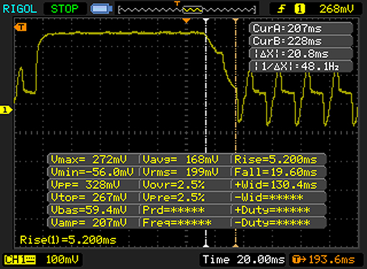Click the Vavg= 168mV measurement
367x269 pixels.
[x=185, y=160]
